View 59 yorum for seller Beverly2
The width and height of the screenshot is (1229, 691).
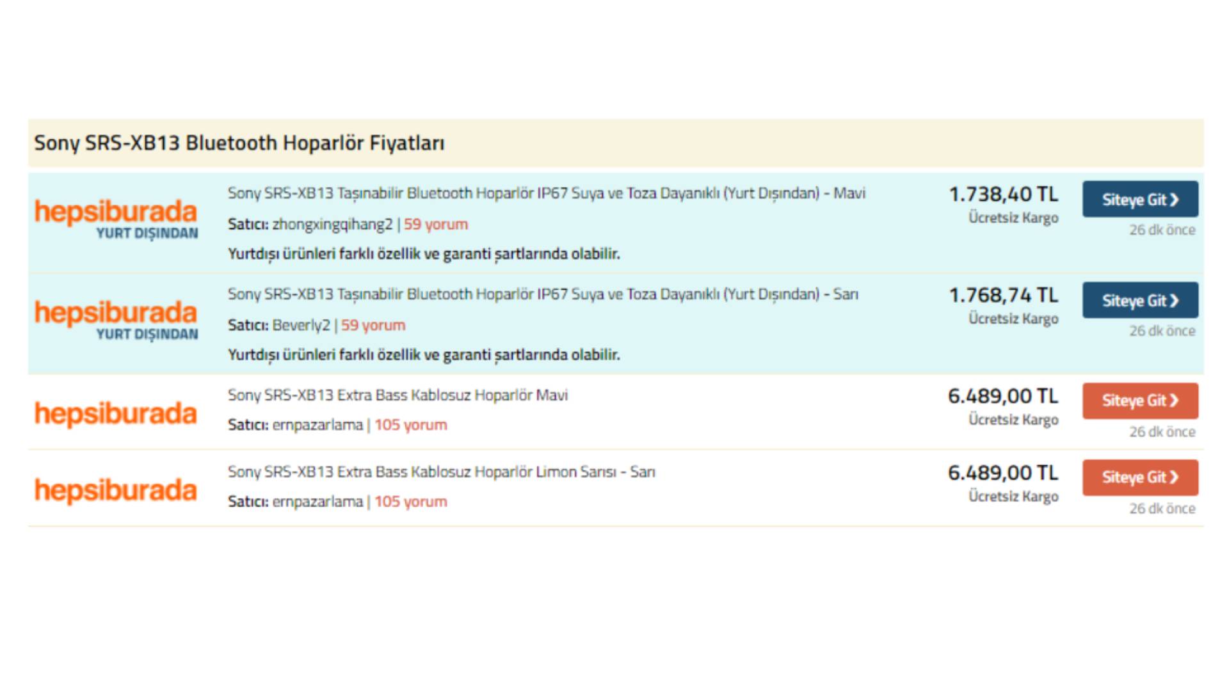point(373,326)
